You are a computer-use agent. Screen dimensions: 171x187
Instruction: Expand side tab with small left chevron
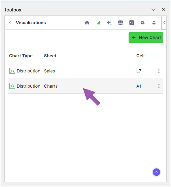164,23
